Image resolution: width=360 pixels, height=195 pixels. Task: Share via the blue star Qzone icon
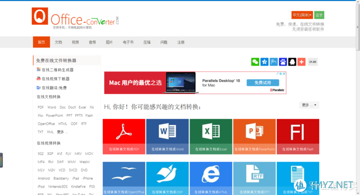click(x=264, y=62)
